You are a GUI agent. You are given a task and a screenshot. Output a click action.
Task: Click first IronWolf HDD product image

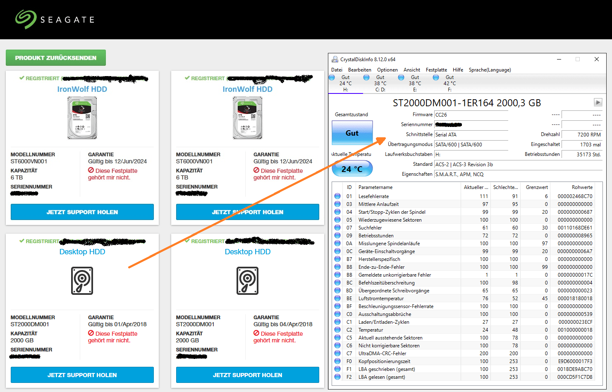coord(82,118)
